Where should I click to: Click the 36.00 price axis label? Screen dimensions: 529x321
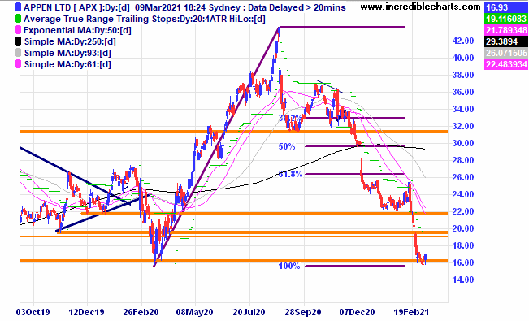463,92
